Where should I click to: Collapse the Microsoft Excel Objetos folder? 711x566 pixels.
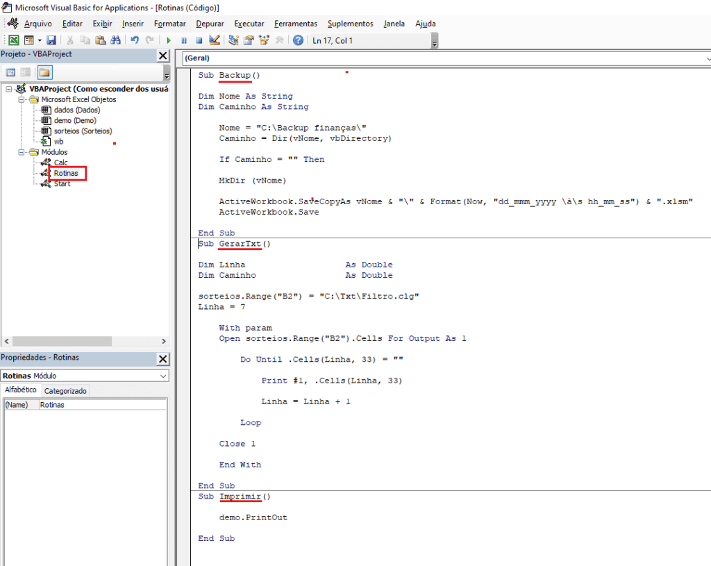(22, 99)
